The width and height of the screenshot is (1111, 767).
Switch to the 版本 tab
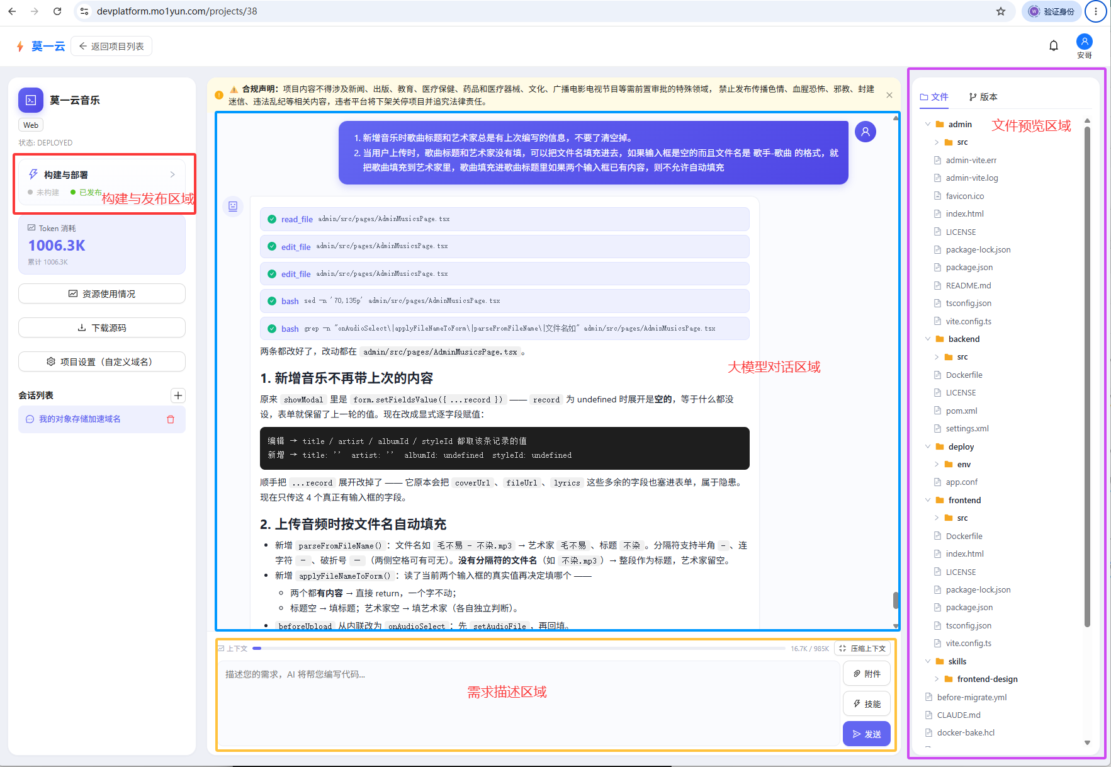983,97
